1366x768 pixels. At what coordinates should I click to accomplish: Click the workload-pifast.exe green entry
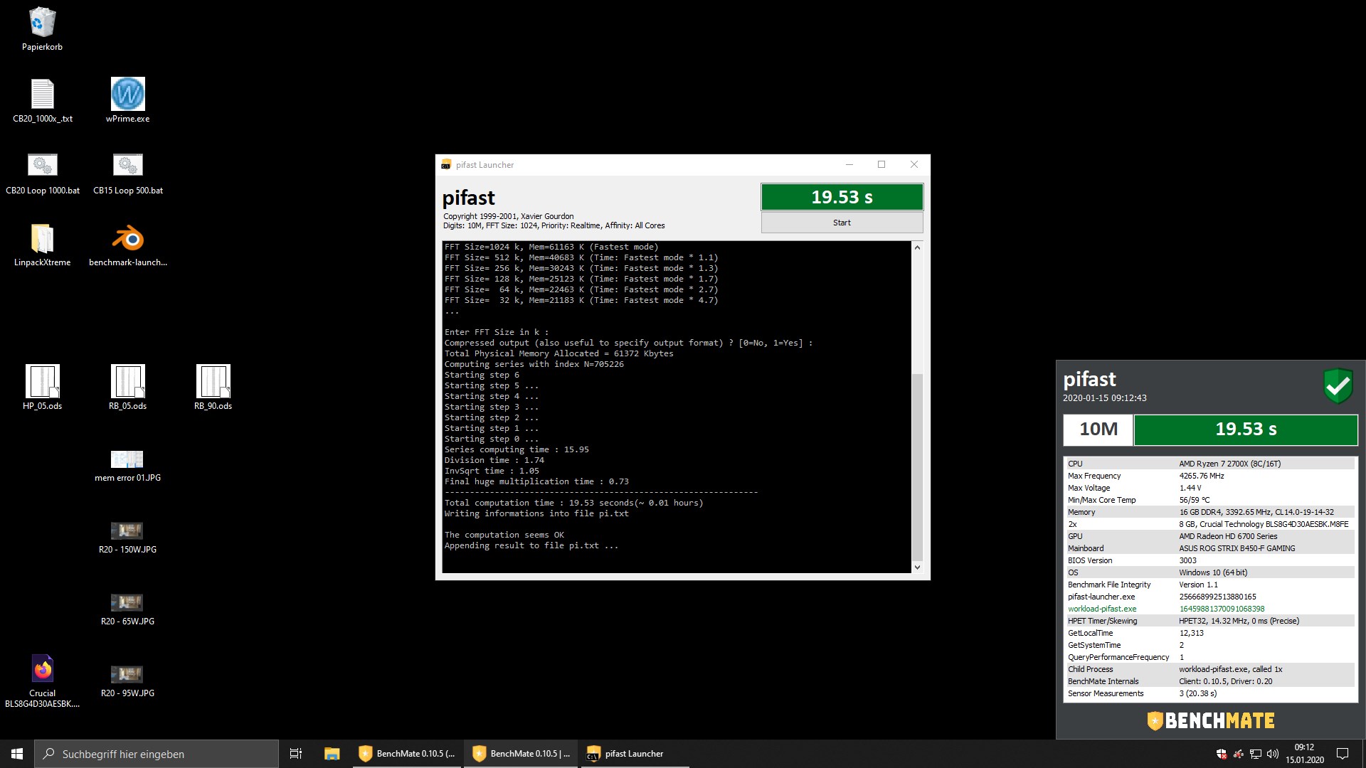1102,609
